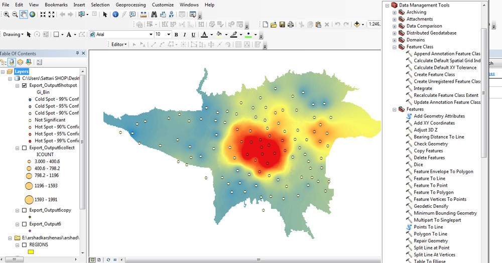Open the Bookmarks menu

click(x=56, y=5)
